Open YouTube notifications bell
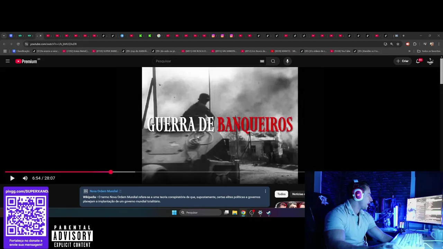Image resolution: width=443 pixels, height=249 pixels. click(418, 61)
